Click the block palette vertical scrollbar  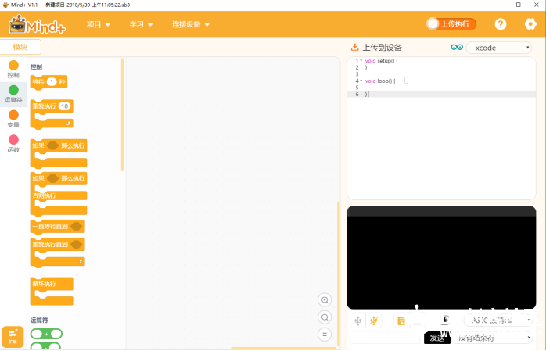point(122,115)
